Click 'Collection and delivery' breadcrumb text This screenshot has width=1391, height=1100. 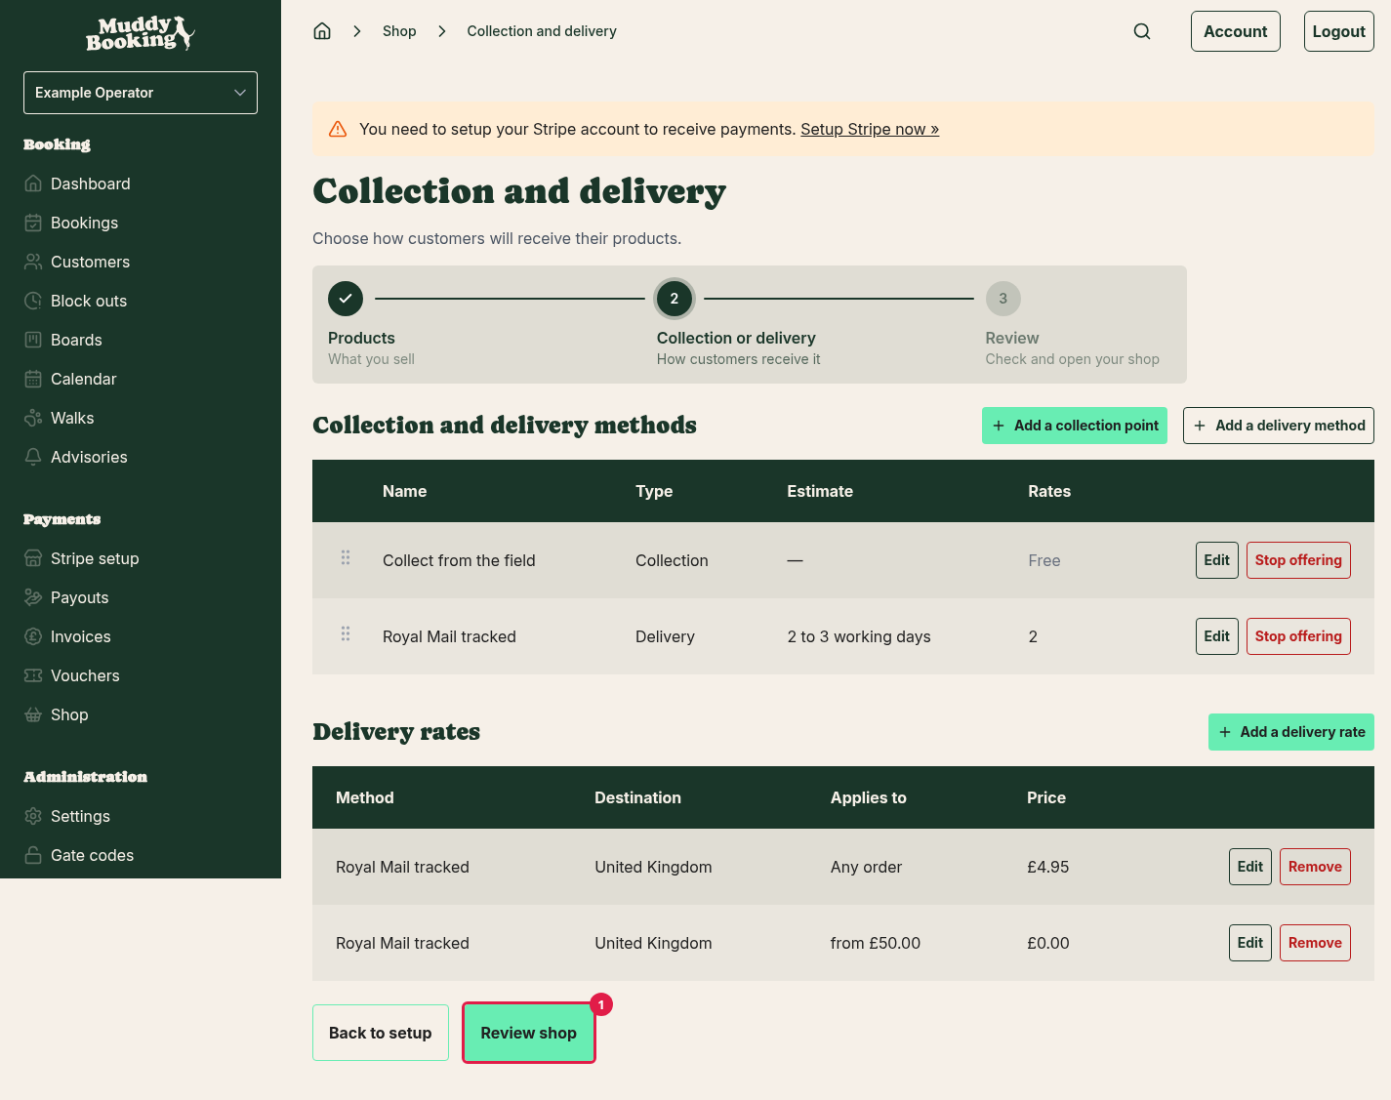542,31
